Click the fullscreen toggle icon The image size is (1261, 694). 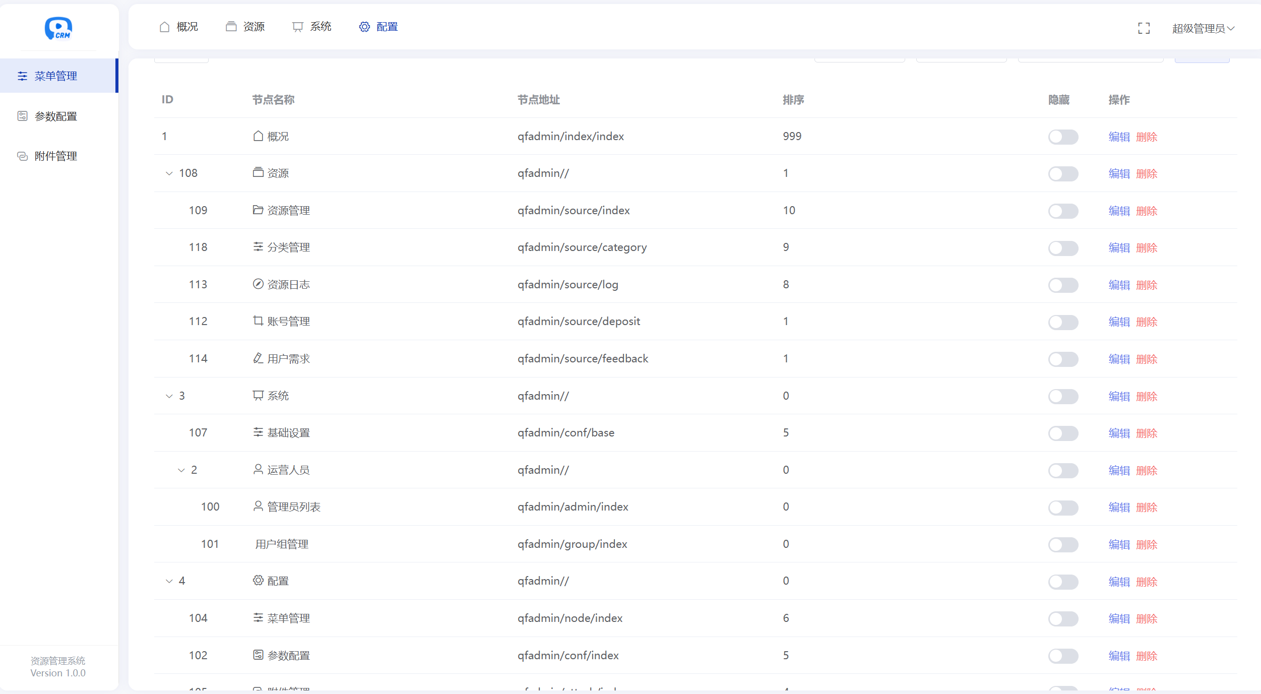click(x=1144, y=28)
